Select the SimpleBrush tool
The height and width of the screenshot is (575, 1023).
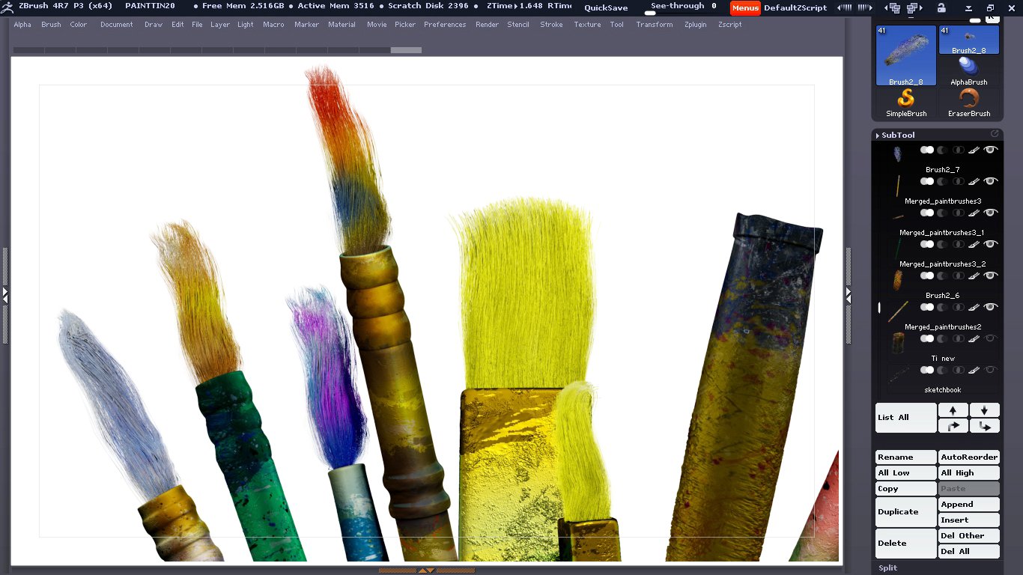906,102
